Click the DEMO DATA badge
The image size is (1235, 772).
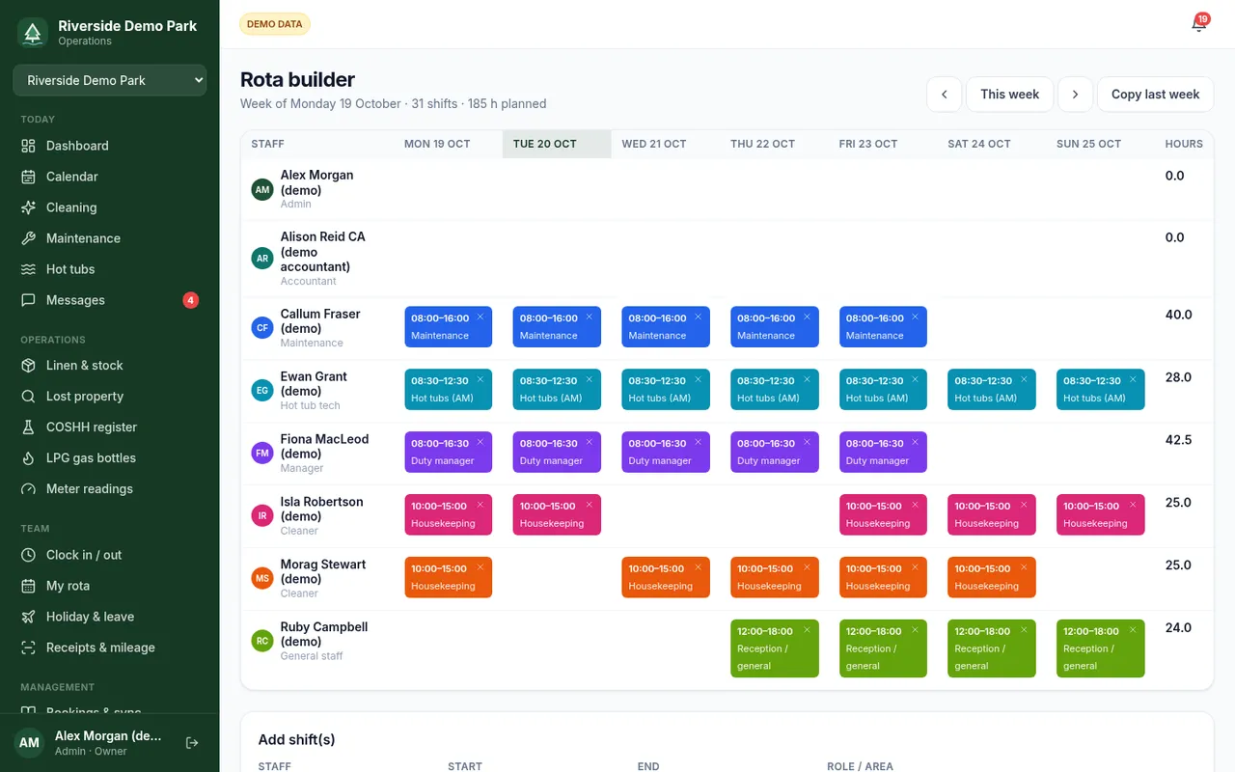[x=275, y=24]
